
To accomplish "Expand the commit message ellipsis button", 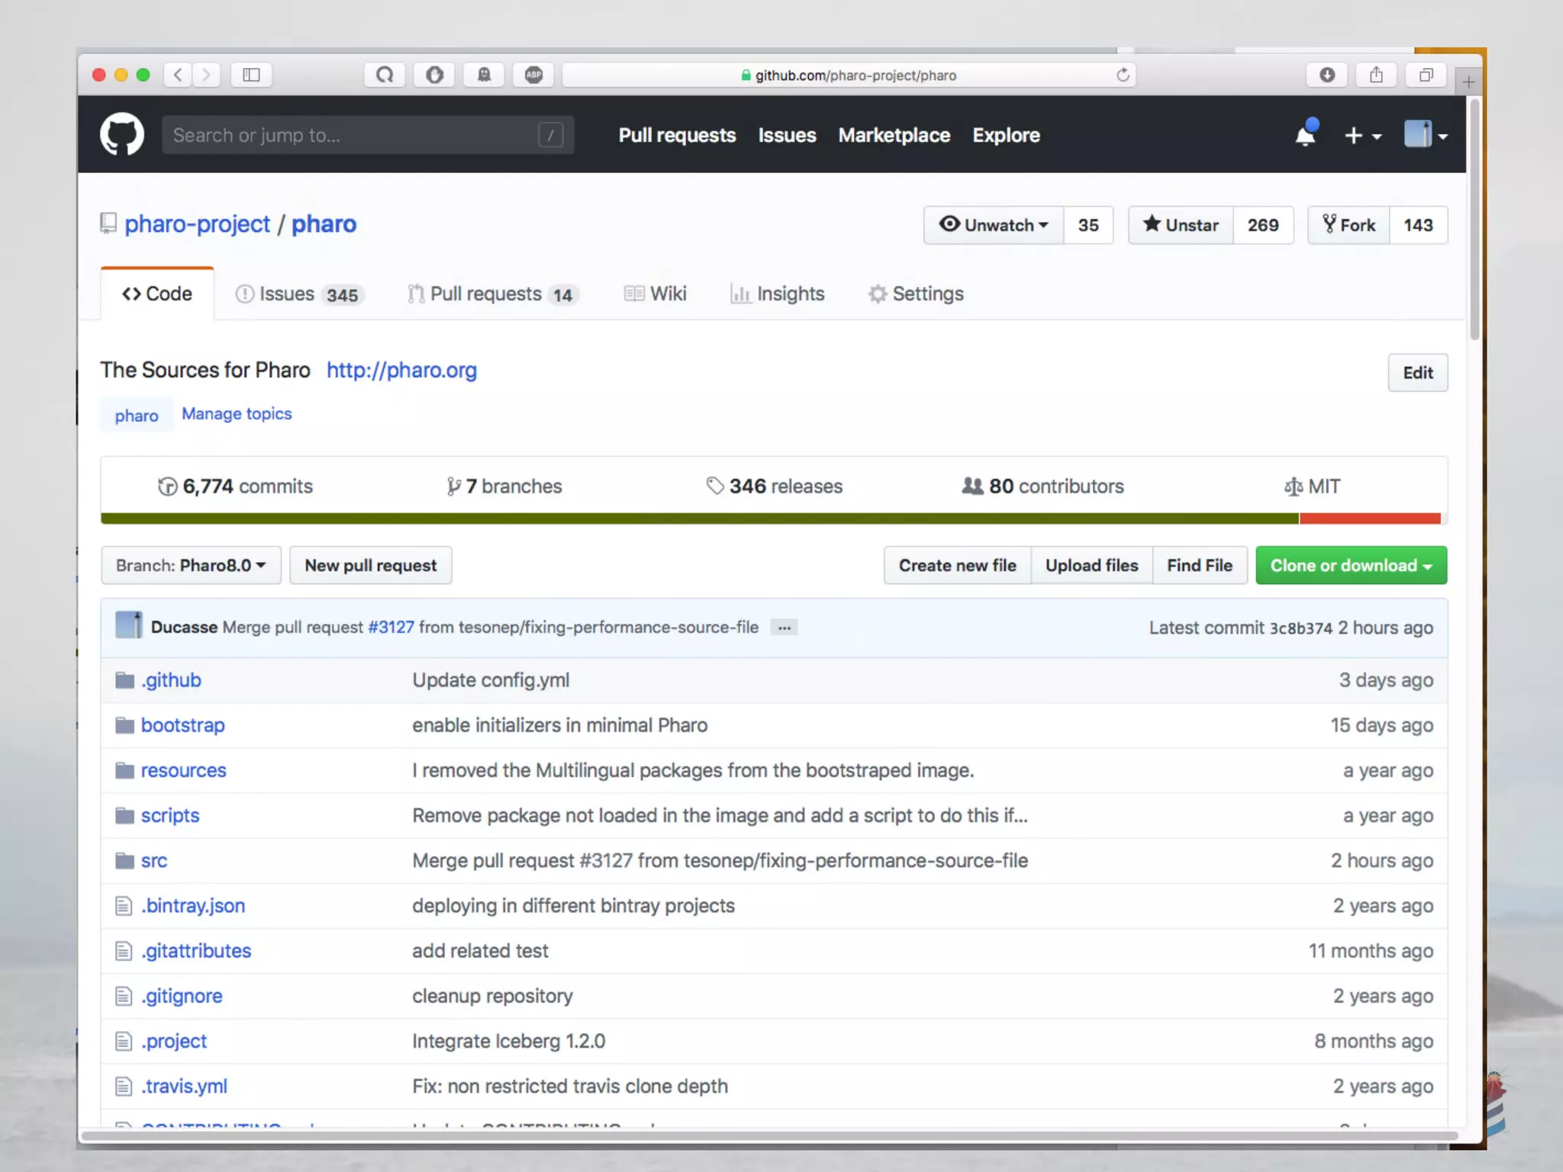I will point(784,628).
